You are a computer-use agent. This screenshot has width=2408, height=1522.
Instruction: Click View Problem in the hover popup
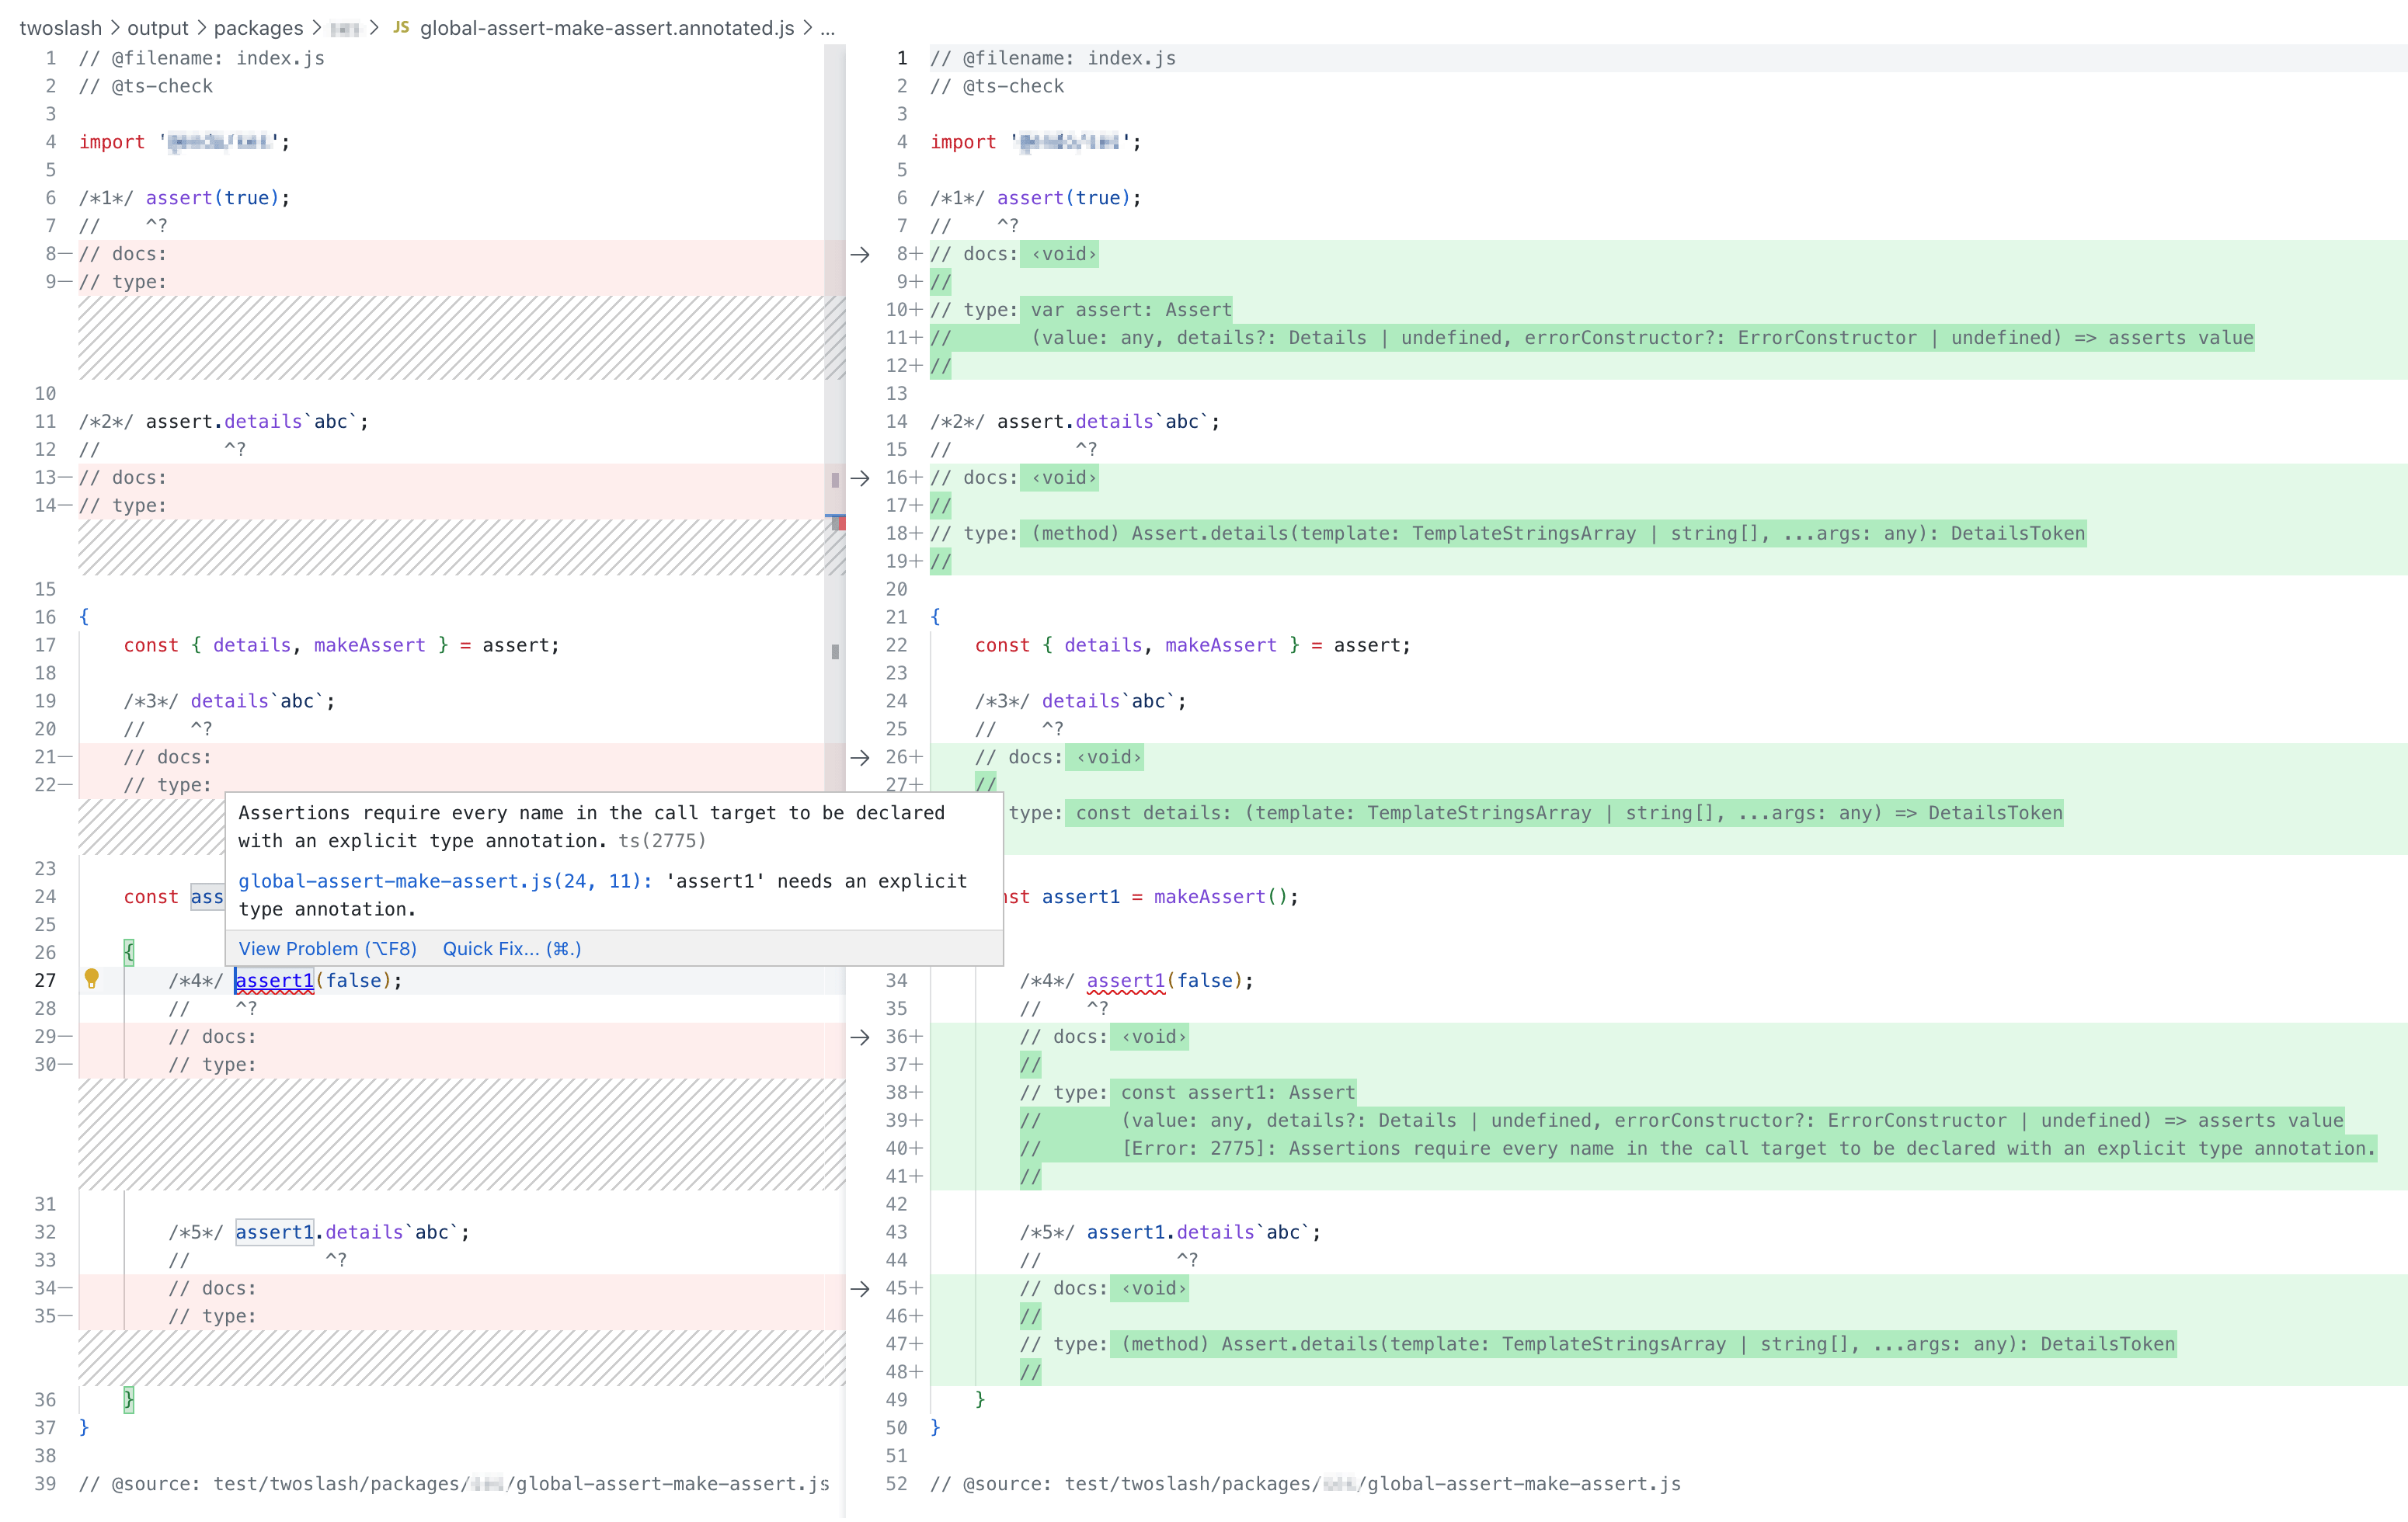pos(327,948)
